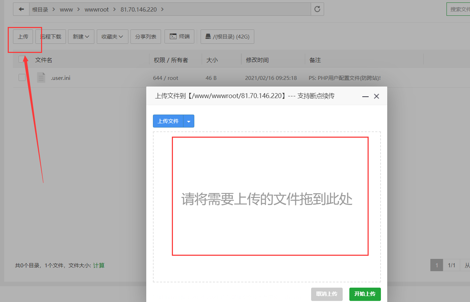Check the .user.ini row checkbox
This screenshot has height=302, width=470.
[x=22, y=77]
